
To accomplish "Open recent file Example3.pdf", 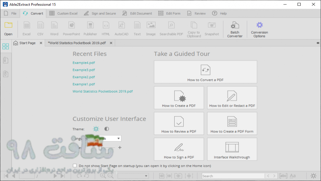I will pyautogui.click(x=84, y=70).
